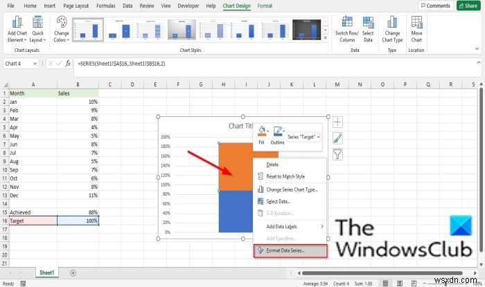Switch to the Review tab
The width and height of the screenshot is (485, 287).
pos(147,6)
